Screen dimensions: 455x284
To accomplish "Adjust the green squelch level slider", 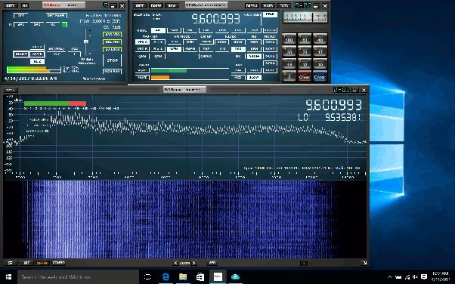I will [x=190, y=70].
